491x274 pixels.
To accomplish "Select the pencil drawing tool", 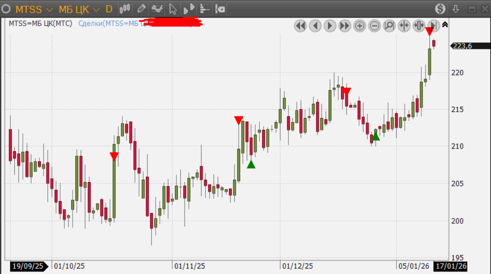I will click(x=141, y=9).
